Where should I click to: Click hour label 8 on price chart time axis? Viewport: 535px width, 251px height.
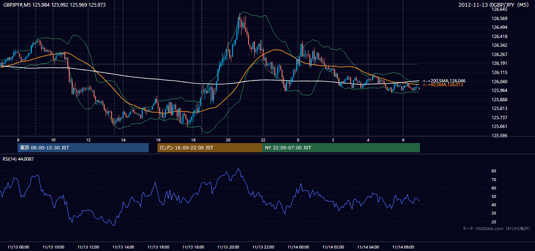point(18,140)
